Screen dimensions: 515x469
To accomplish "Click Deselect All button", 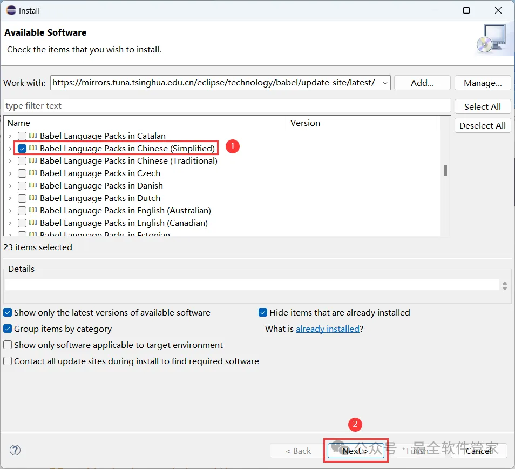I will coord(483,125).
